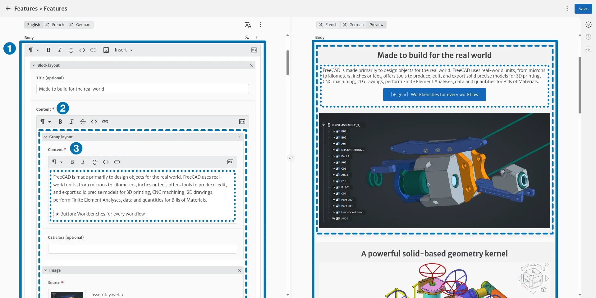Go back using the arrow beside Features

(x=8, y=9)
